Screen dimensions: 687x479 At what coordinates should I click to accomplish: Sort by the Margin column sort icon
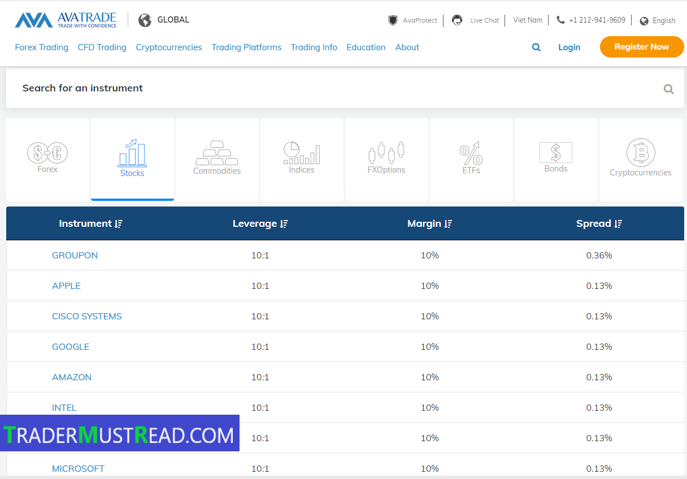pyautogui.click(x=448, y=224)
